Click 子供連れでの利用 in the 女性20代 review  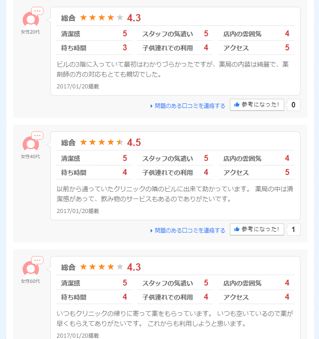[x=167, y=48]
